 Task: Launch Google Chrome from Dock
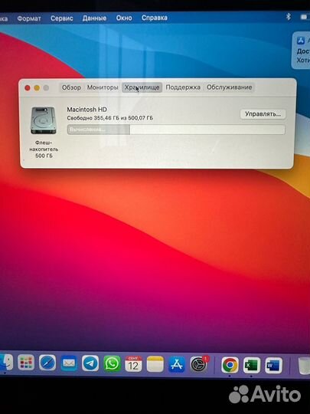tap(230, 365)
